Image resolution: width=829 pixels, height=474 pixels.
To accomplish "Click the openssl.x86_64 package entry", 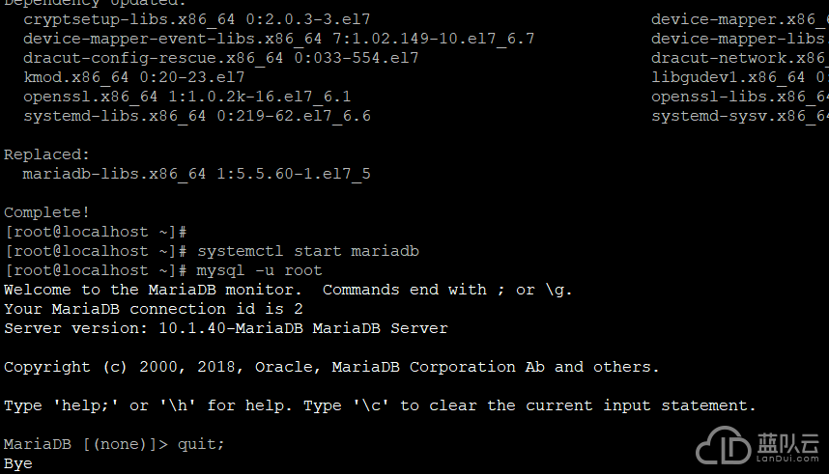I will (x=187, y=97).
